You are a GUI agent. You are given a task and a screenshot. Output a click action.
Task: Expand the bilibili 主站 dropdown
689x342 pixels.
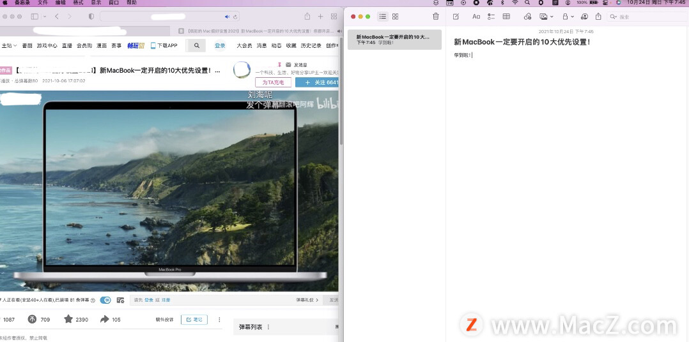pos(9,45)
